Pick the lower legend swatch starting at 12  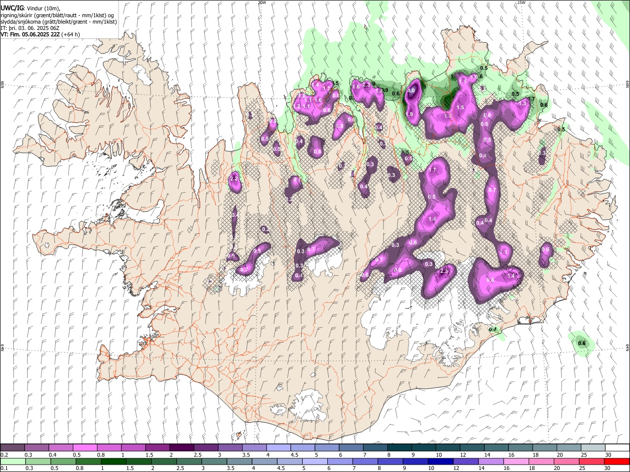pyautogui.click(x=465, y=461)
